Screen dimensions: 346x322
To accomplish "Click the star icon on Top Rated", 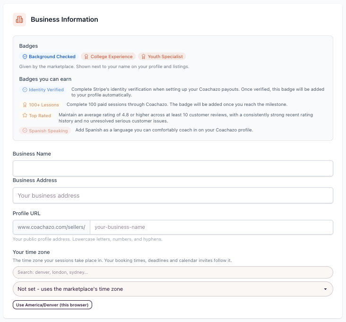I will point(25,115).
